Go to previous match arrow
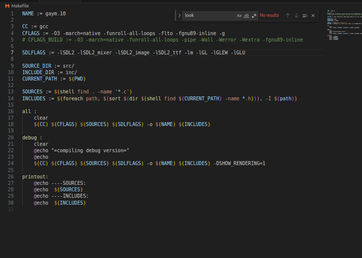Screen dimensions: 362x258 288,15
